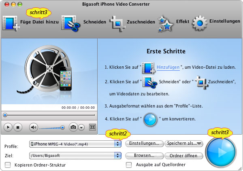The height and width of the screenshot is (171, 243).
Task: Click the large blue convert button
Action: click(x=221, y=152)
